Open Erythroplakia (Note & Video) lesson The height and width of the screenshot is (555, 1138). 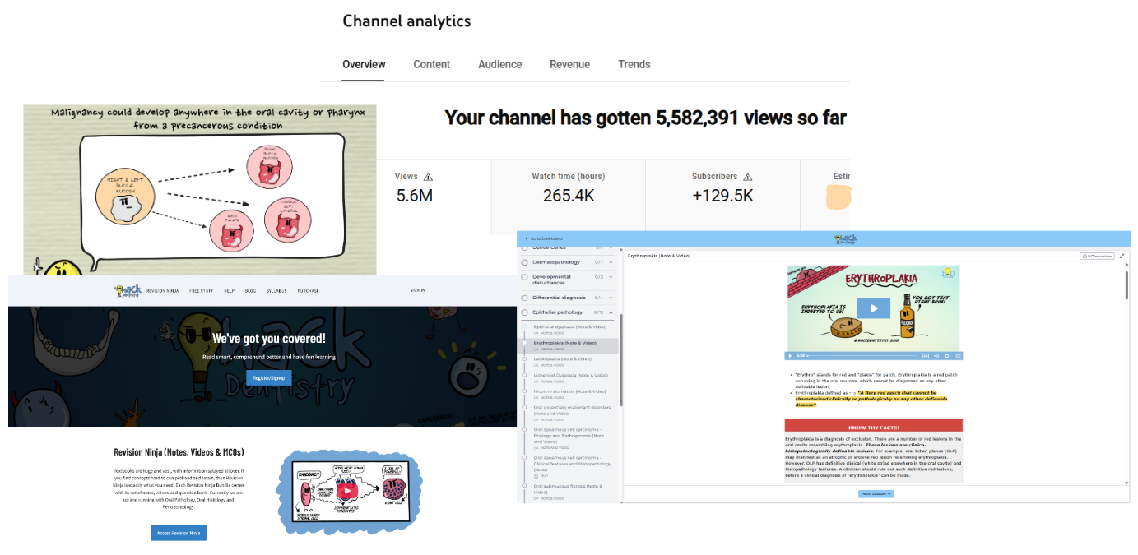(x=569, y=345)
